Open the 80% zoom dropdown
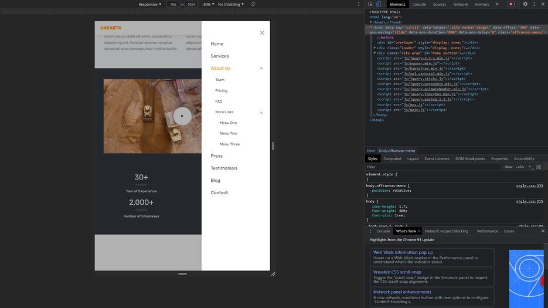 [209, 5]
